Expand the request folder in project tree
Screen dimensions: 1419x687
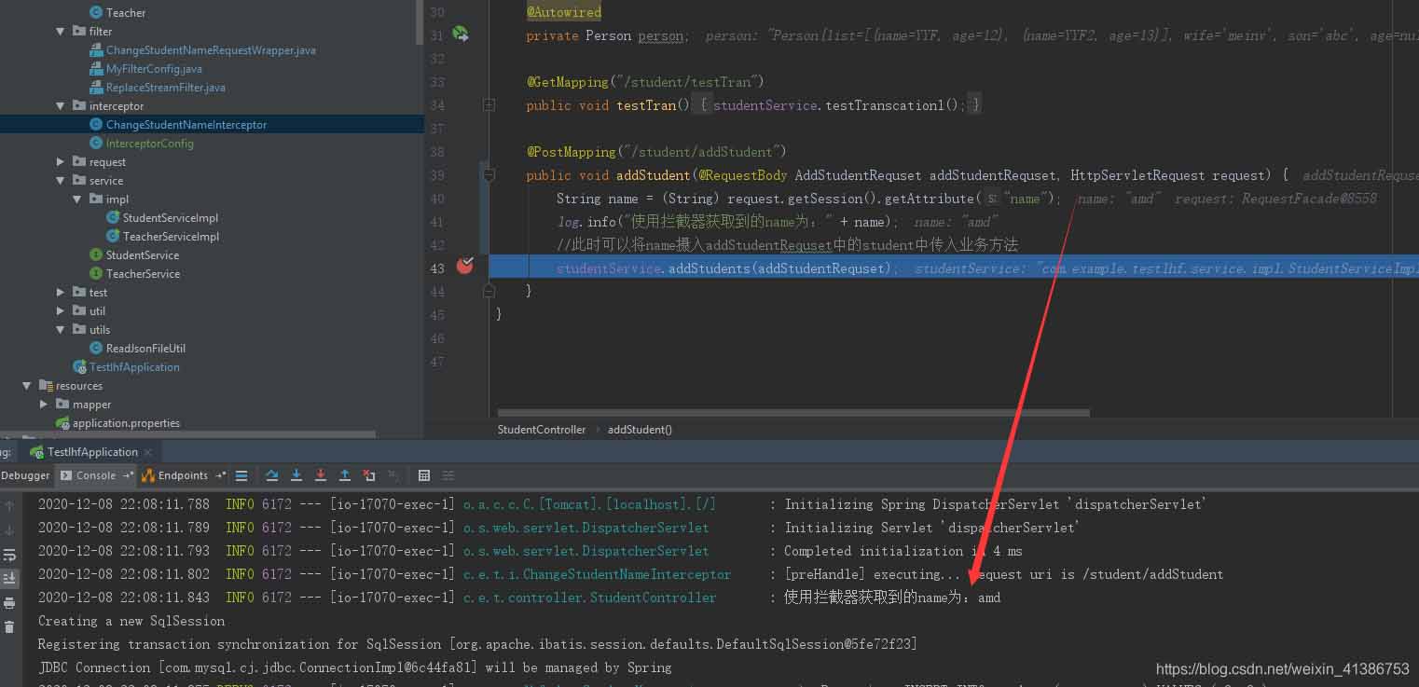(60, 161)
